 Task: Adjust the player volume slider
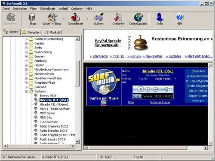tap(166, 89)
